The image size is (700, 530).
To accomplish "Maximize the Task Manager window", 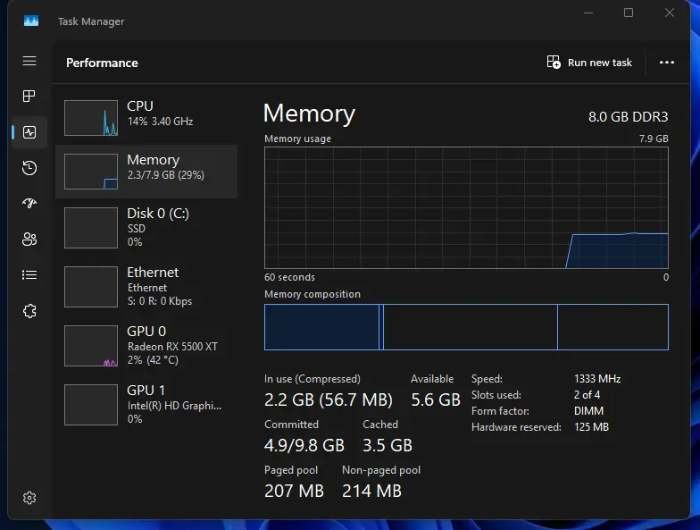I will (x=629, y=13).
